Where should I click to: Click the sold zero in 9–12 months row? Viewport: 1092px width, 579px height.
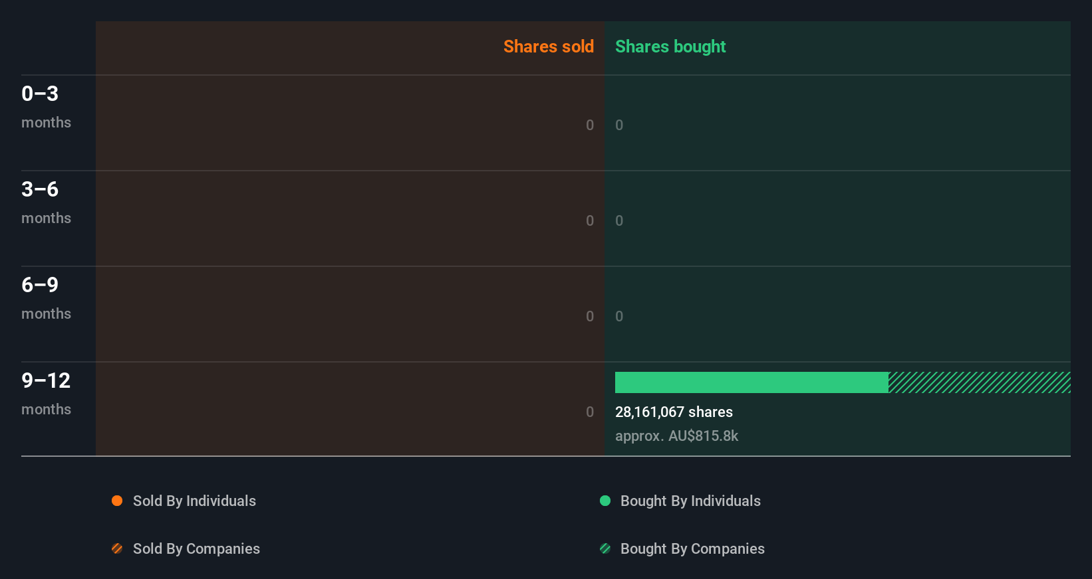(590, 412)
